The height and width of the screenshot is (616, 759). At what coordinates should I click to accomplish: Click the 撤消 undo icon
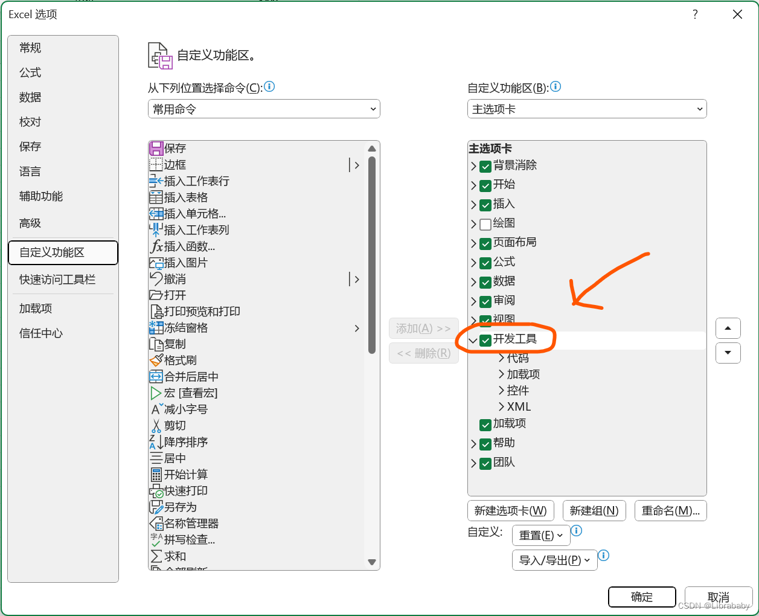coord(156,278)
